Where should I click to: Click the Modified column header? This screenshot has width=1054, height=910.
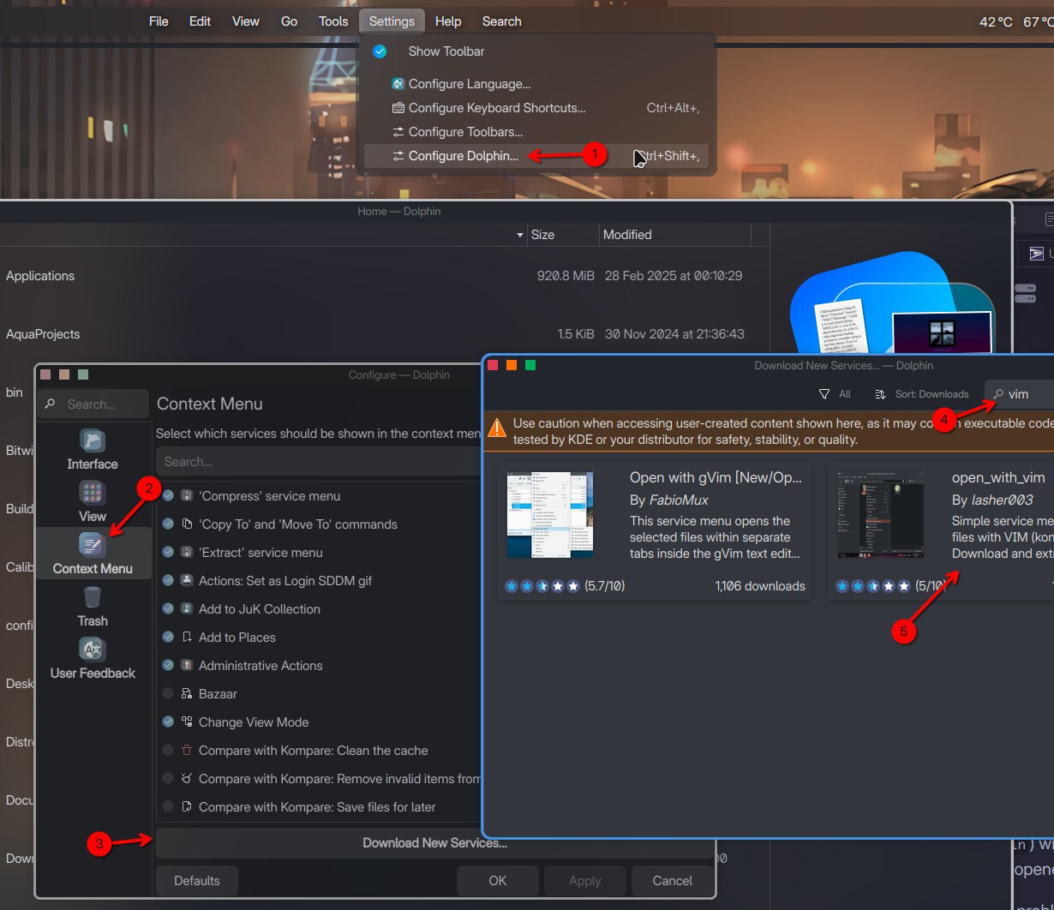(x=674, y=235)
